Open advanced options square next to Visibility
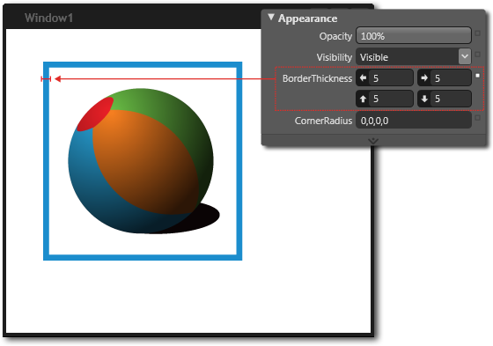This screenshot has height=346, width=493. pyautogui.click(x=477, y=55)
